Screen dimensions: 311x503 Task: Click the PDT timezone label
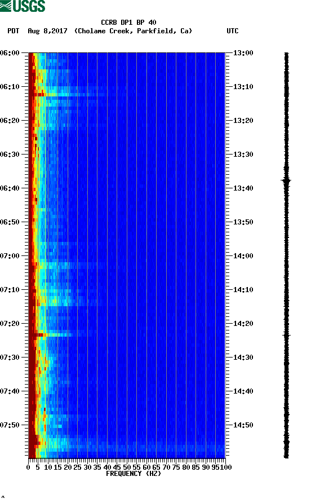14,31
